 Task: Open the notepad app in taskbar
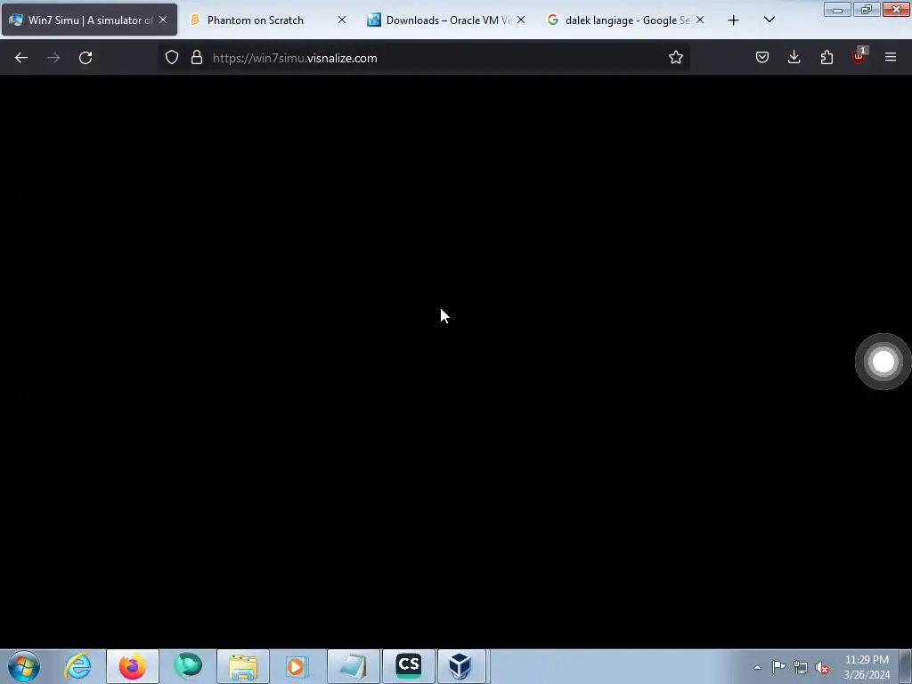[353, 666]
